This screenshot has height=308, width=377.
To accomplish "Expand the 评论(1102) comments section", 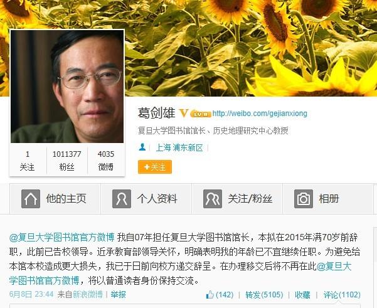I will 342,295.
